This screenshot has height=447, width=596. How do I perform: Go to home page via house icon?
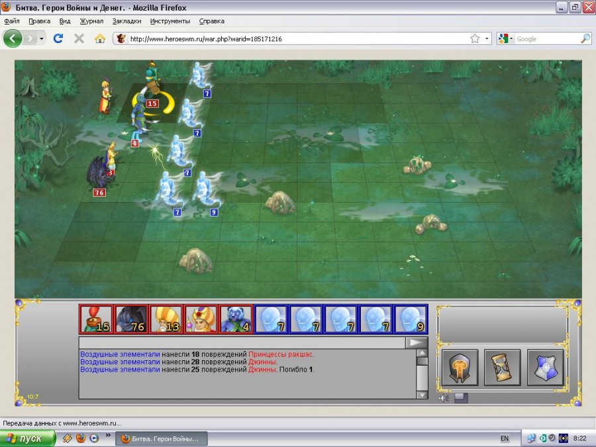[x=100, y=38]
